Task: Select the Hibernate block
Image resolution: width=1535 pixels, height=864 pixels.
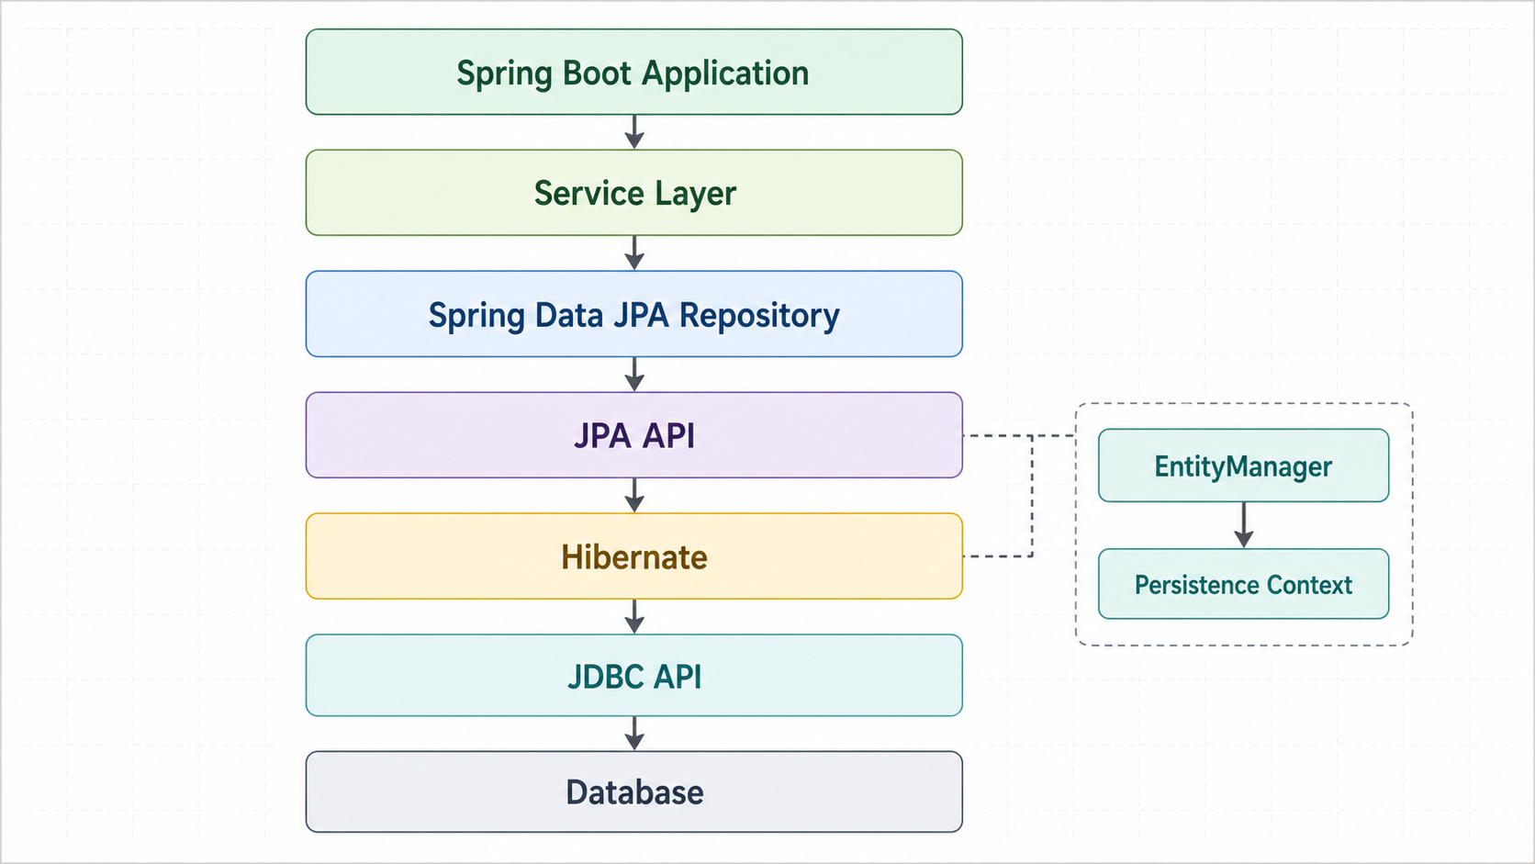Action: click(x=633, y=556)
